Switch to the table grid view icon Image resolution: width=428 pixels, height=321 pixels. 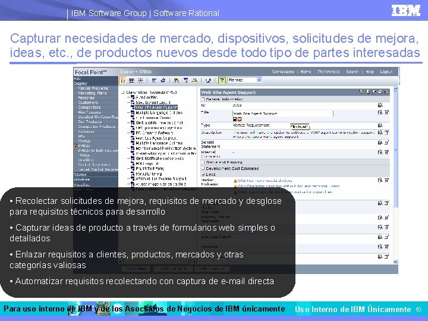point(131,80)
